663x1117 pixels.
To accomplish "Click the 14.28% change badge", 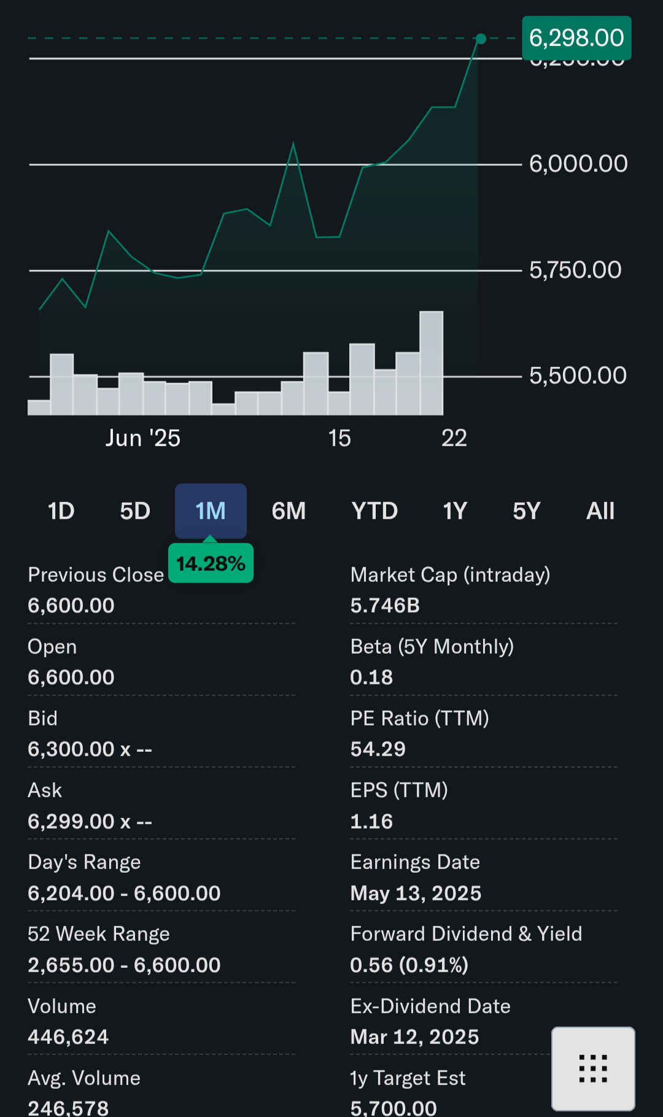I will tap(211, 563).
